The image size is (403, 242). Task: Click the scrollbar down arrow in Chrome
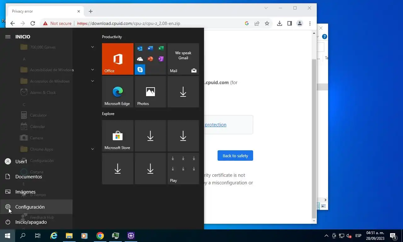click(x=314, y=221)
